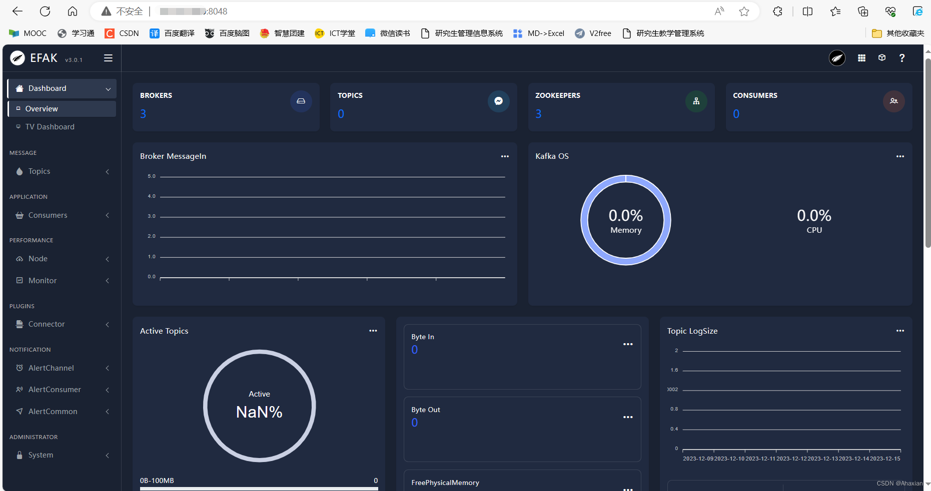Click the Topics card messenger icon

[499, 101]
